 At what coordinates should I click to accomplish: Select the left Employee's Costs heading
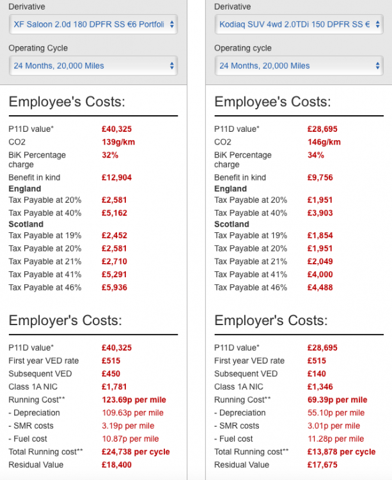(x=67, y=102)
